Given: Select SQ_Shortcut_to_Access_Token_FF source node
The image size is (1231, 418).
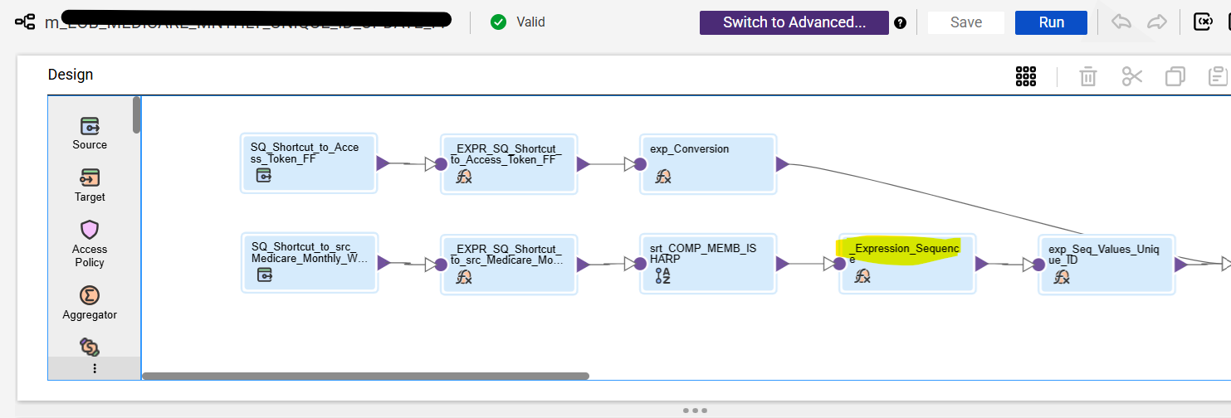Looking at the screenshot, I should [x=309, y=163].
